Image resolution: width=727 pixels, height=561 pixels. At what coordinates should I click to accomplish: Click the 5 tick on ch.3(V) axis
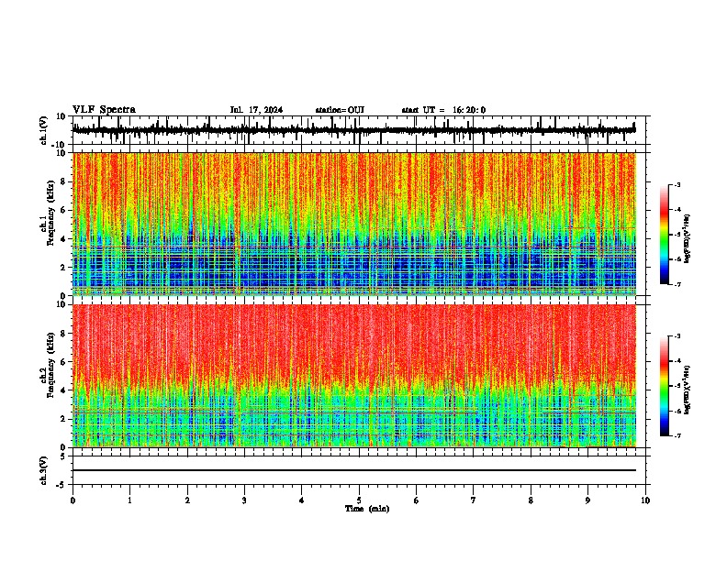click(64, 456)
